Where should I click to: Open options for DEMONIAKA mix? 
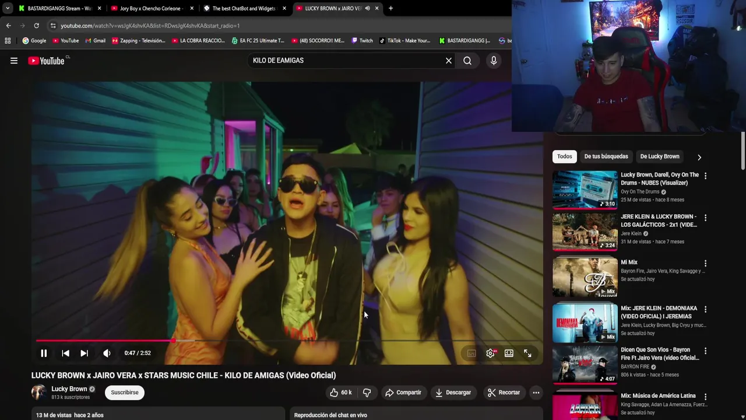pos(705,309)
